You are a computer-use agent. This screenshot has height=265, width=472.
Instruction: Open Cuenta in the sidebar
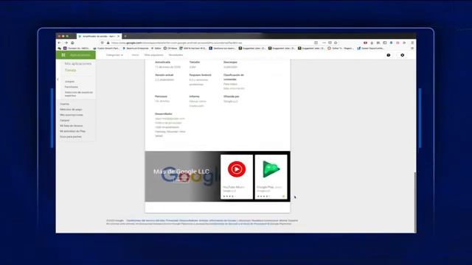tap(64, 104)
